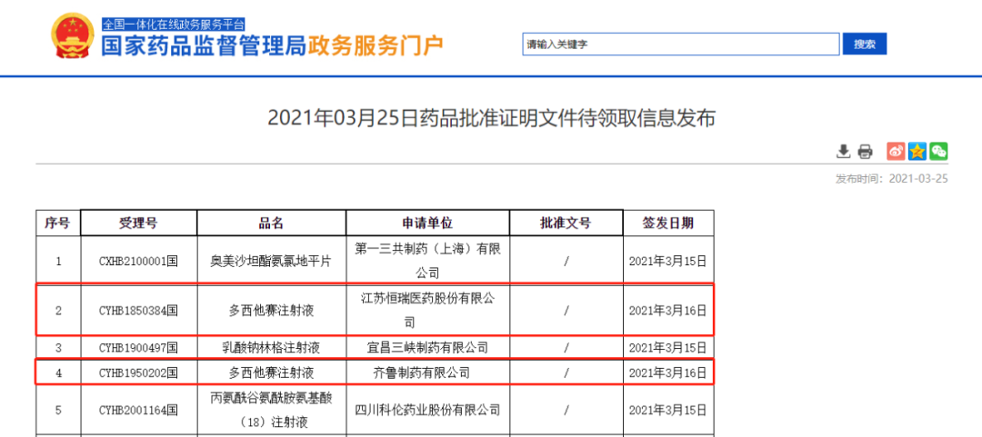Click the download icon above the table
982x437 pixels.
pos(845,151)
